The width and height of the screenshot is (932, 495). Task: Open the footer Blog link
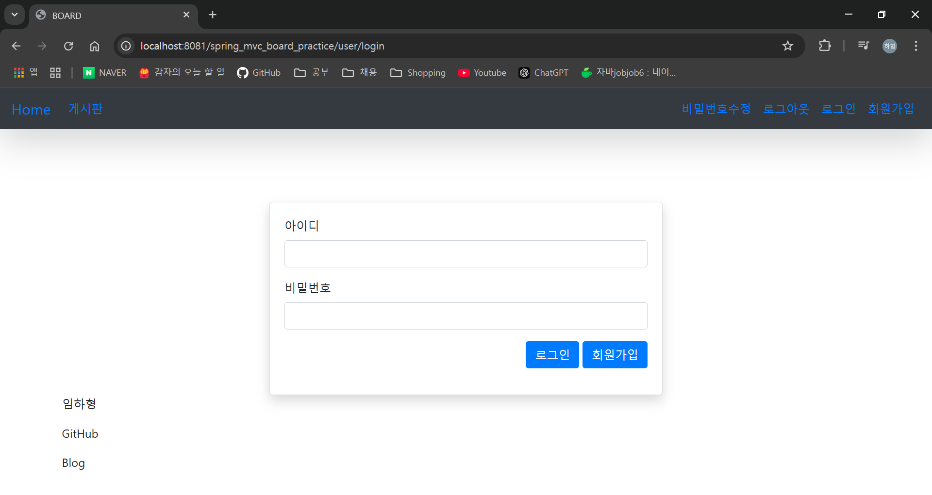click(73, 463)
